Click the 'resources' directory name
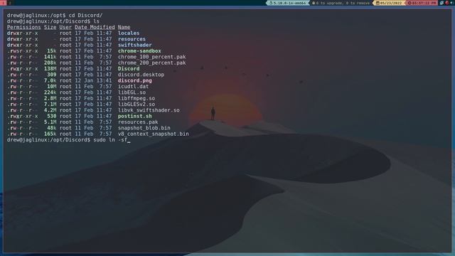 click(132, 39)
